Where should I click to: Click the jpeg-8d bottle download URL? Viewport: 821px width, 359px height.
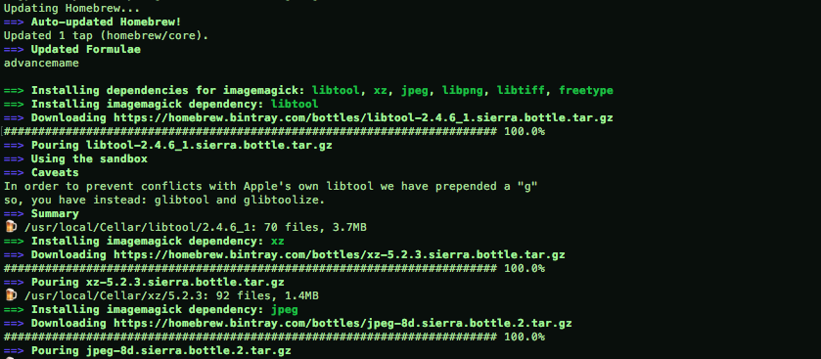click(342, 324)
